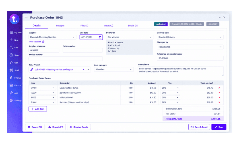The width and height of the screenshot is (239, 148).
Task: Expand the Job / Project dropdown arrow
Action: pos(88,69)
